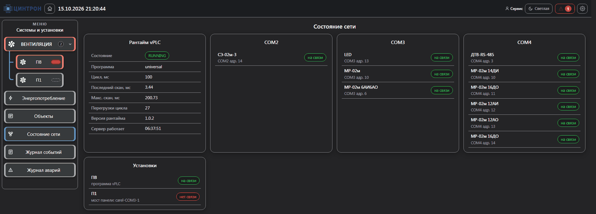Select the МР-02м 12АИ device name

tap(485, 103)
